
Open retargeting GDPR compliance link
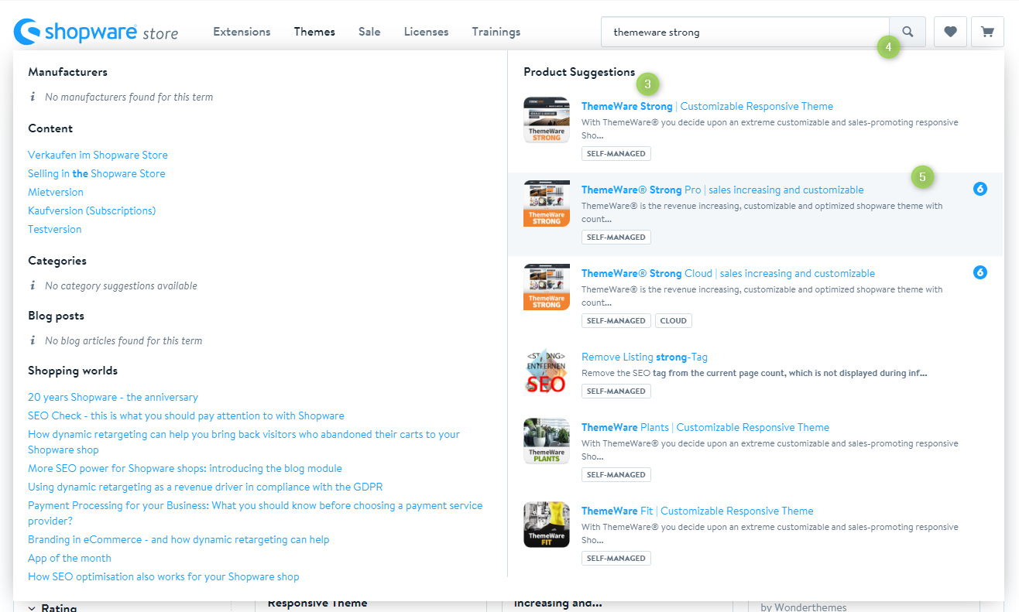[x=205, y=487]
